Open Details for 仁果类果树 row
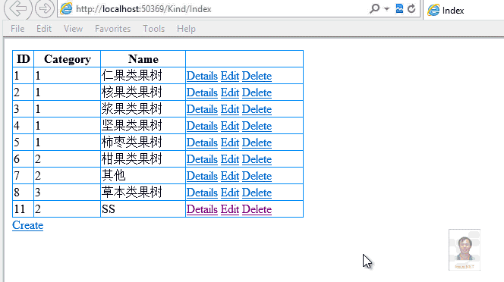Image resolution: width=504 pixels, height=282 pixels. [x=202, y=76]
